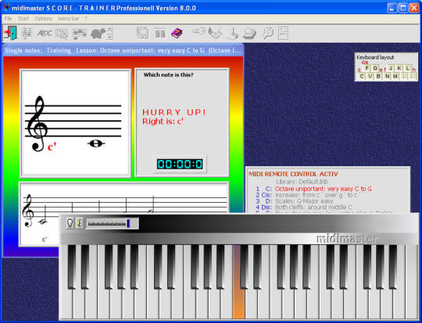Minimize the midimaster window
The width and height of the screenshot is (422, 323).
(x=392, y=8)
